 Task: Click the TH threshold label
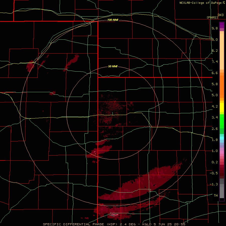click(216, 196)
